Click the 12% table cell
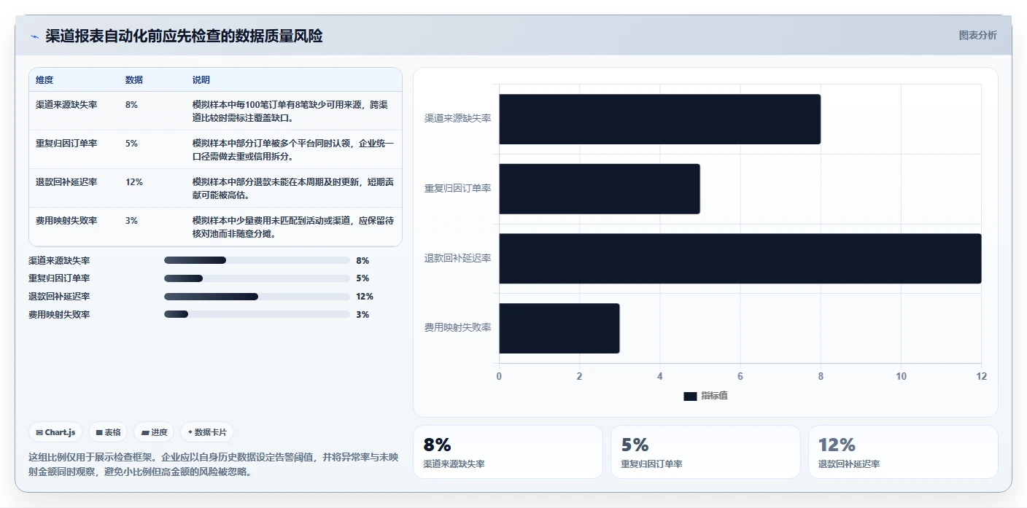Screen dimensions: 1027x508 pos(134,182)
